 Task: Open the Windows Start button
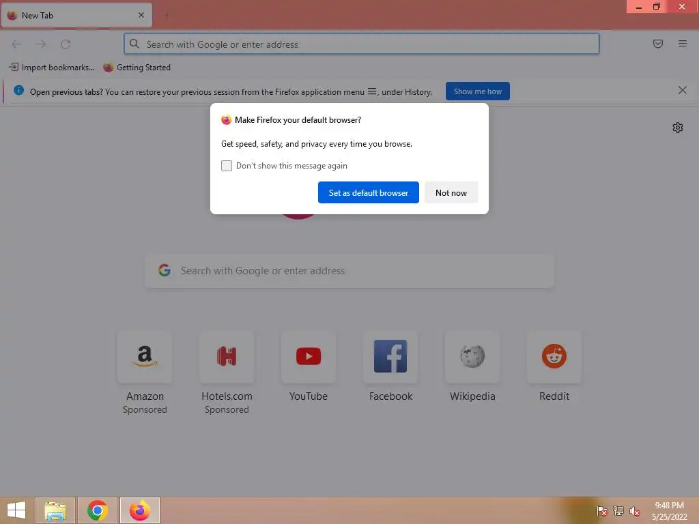click(16, 510)
